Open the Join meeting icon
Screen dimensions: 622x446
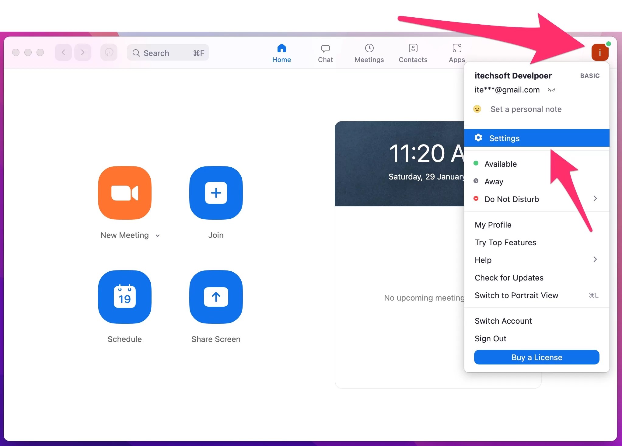click(x=216, y=193)
